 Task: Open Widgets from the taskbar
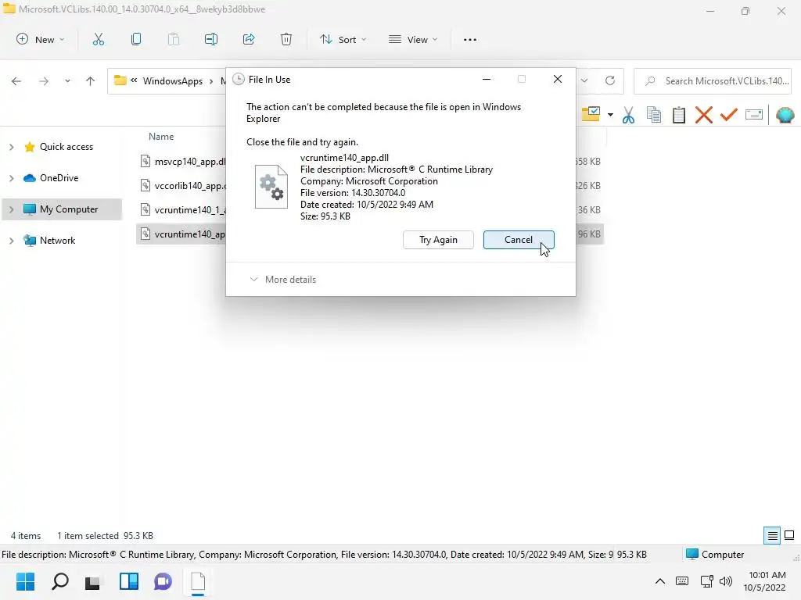pos(129,581)
